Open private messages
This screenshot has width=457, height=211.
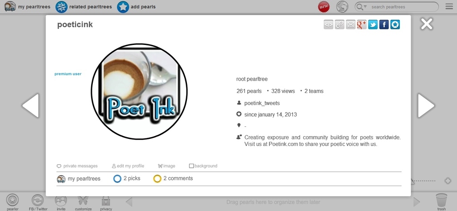pos(77,166)
